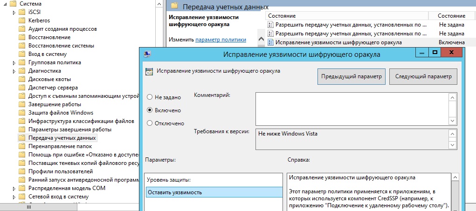Click Предыдущий параметр button
Screen dimensions: 476x211
click(x=352, y=77)
